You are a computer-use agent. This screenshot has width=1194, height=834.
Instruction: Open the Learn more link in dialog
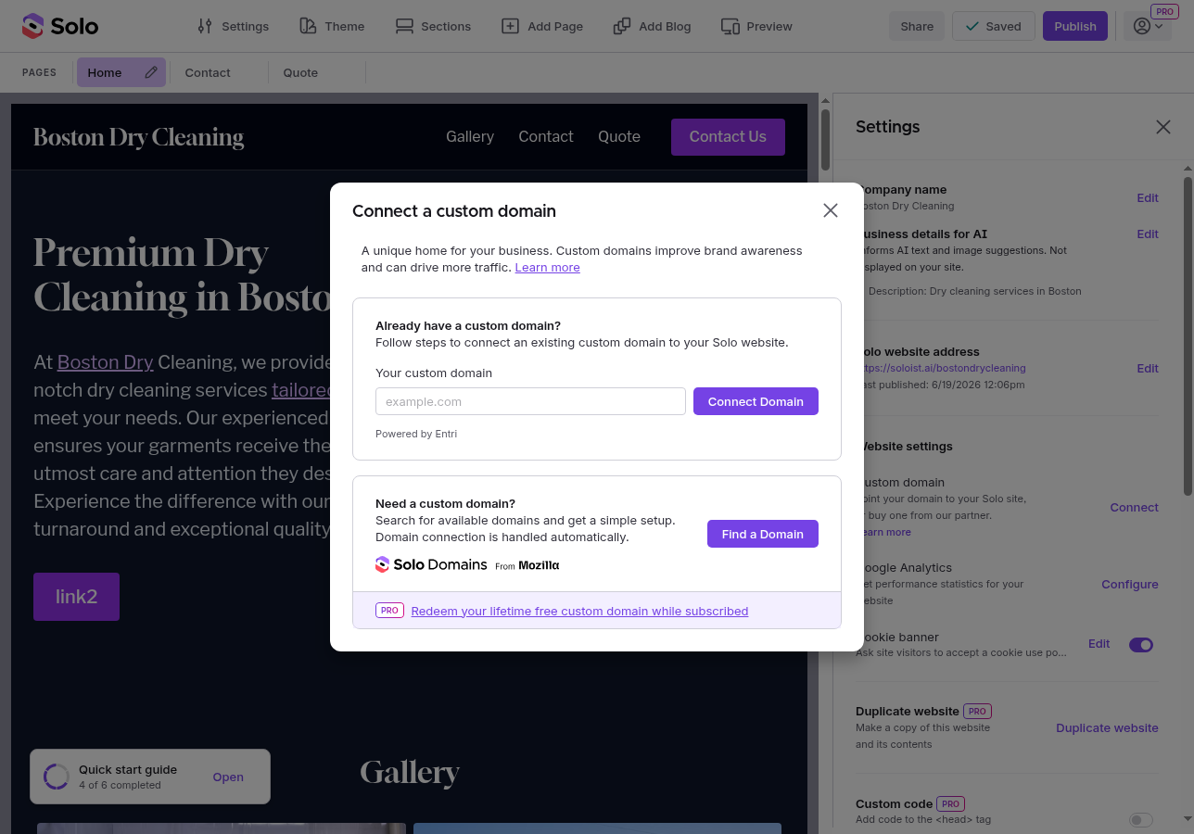point(547,267)
